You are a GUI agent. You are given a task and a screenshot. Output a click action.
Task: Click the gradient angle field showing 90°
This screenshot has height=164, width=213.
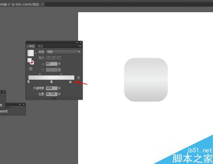pos(52,64)
